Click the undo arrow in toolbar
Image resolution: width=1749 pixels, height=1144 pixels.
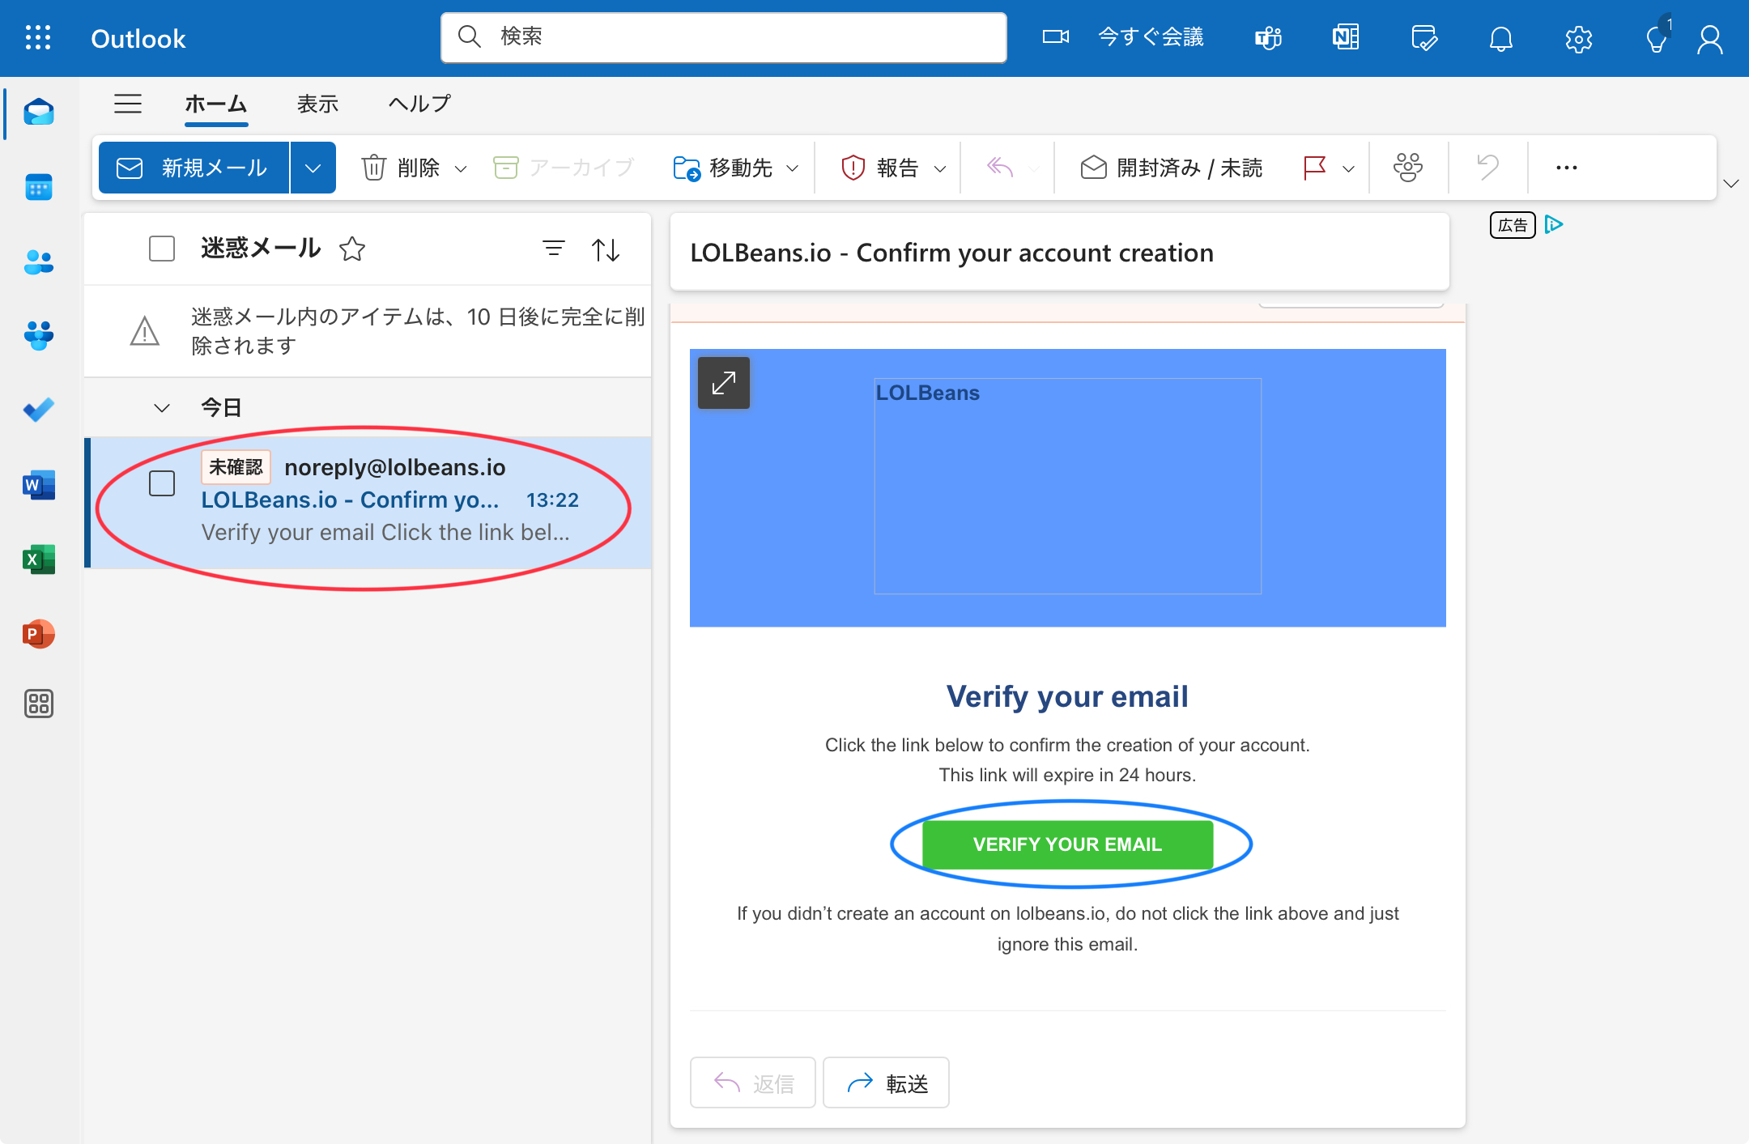pyautogui.click(x=1487, y=168)
